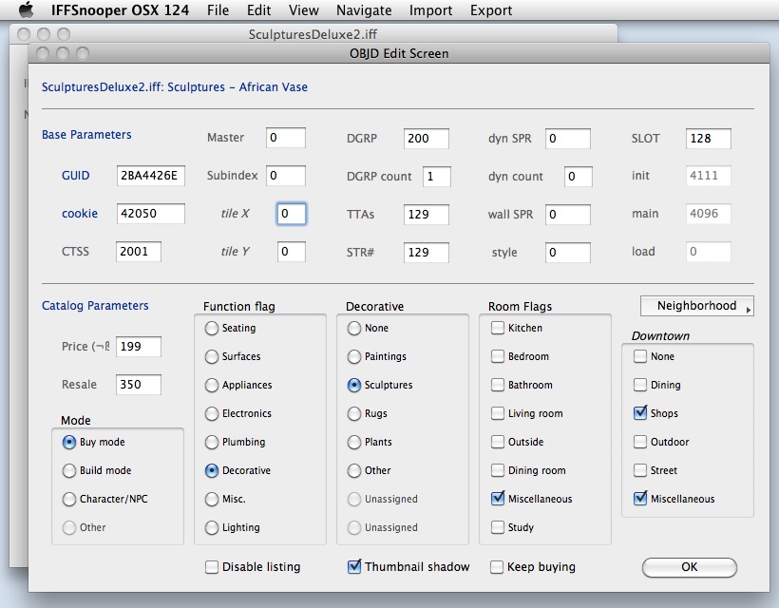Choose Rugs as decorative type
The width and height of the screenshot is (779, 608).
(x=355, y=413)
